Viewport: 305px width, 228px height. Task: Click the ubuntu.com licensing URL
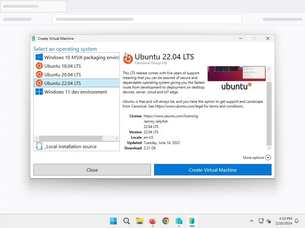[171, 116]
